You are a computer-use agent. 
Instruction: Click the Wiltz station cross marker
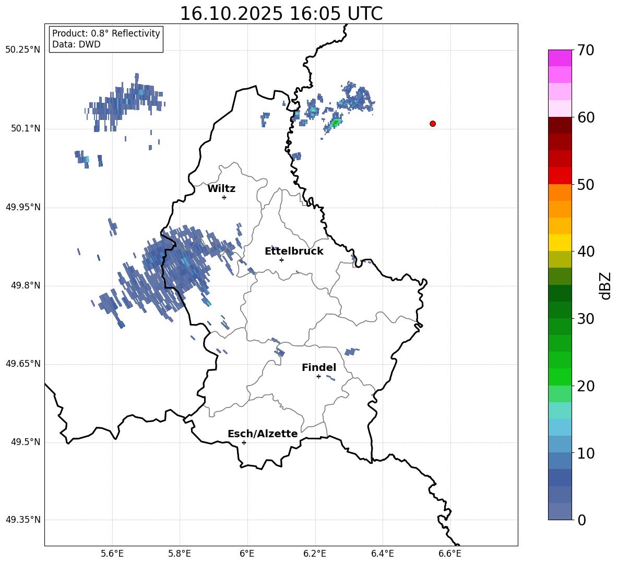coord(224,197)
